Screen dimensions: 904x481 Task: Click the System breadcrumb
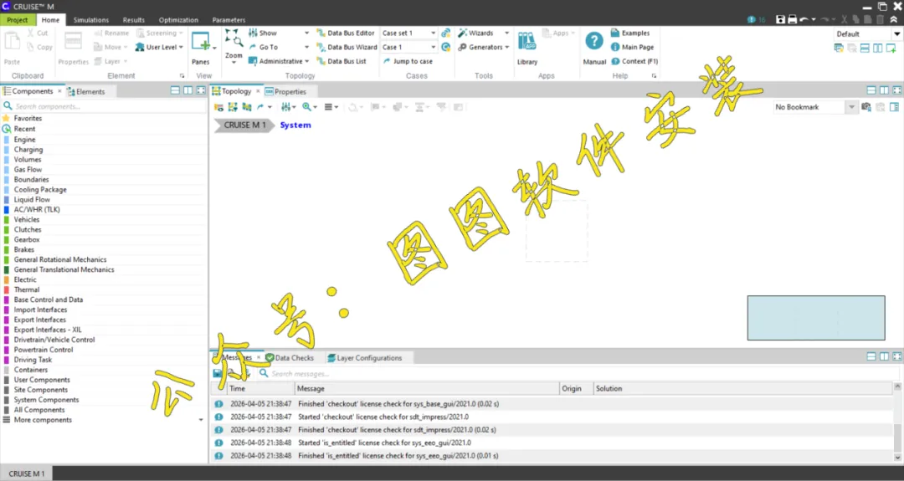pos(295,125)
